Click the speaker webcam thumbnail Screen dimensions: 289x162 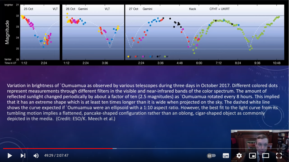coord(260,146)
